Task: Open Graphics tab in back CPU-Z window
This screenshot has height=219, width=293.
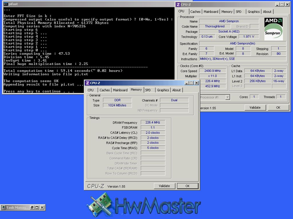Action: pos(254,12)
